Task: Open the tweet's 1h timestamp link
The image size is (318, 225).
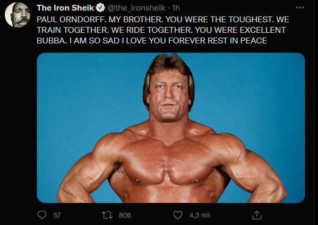Action: [x=176, y=8]
